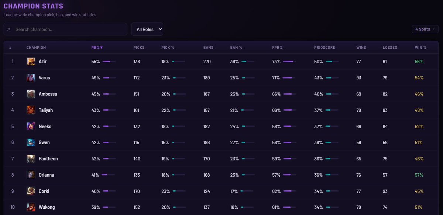The width and height of the screenshot is (443, 215).
Task: Click Taliyah's 78 wins value
Action: tap(358, 110)
